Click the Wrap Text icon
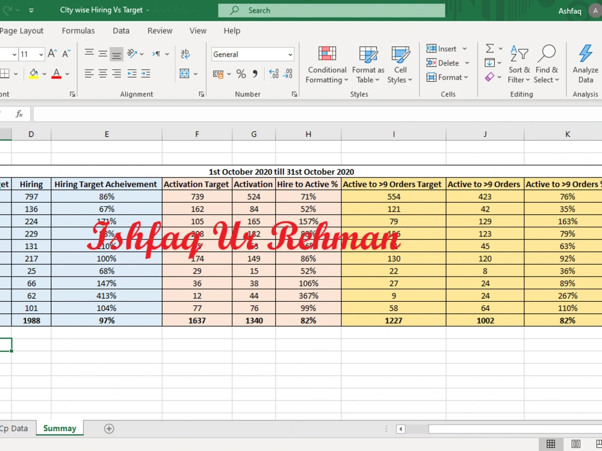The height and width of the screenshot is (451, 602). pos(185,54)
